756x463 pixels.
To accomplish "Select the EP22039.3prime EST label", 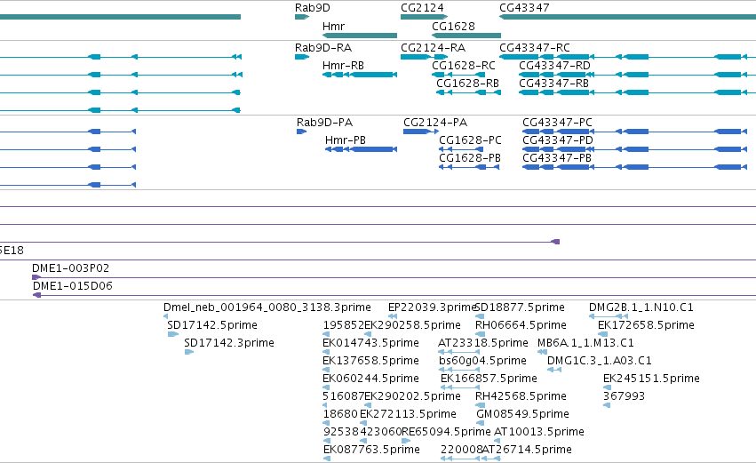I will point(432,307).
